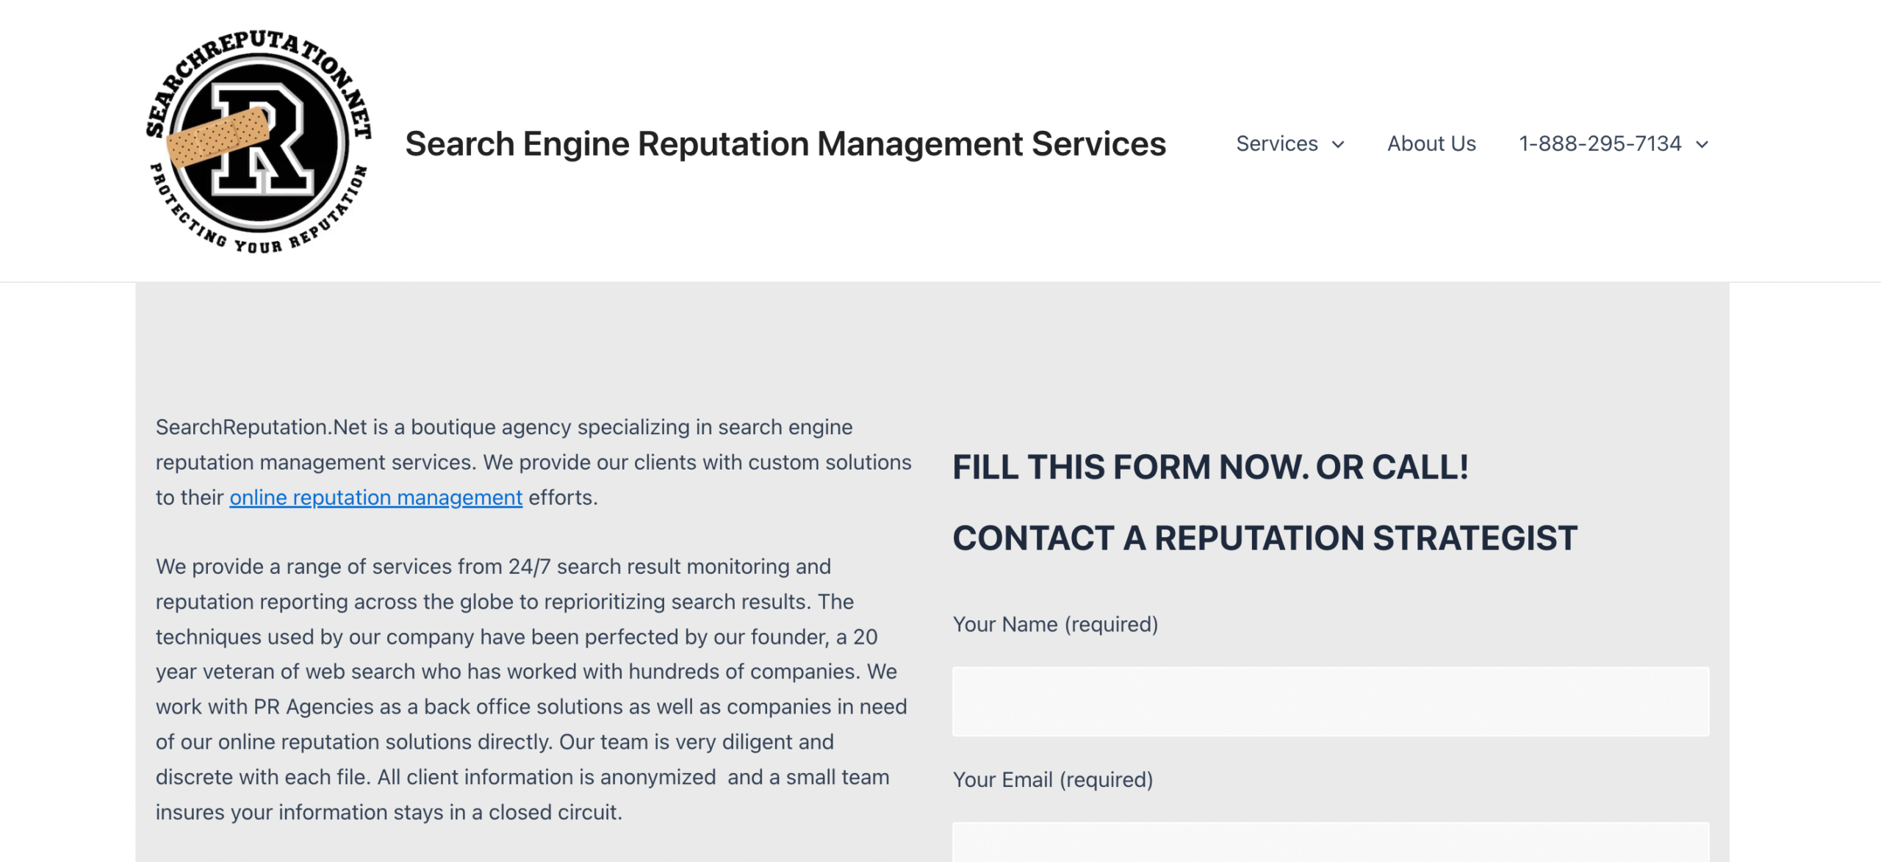The width and height of the screenshot is (1881, 862).
Task: Follow the 'online reputation management' link
Action: point(375,498)
